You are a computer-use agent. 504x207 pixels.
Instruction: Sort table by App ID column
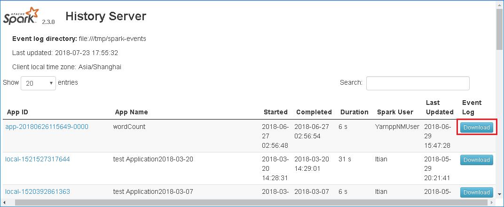point(18,112)
